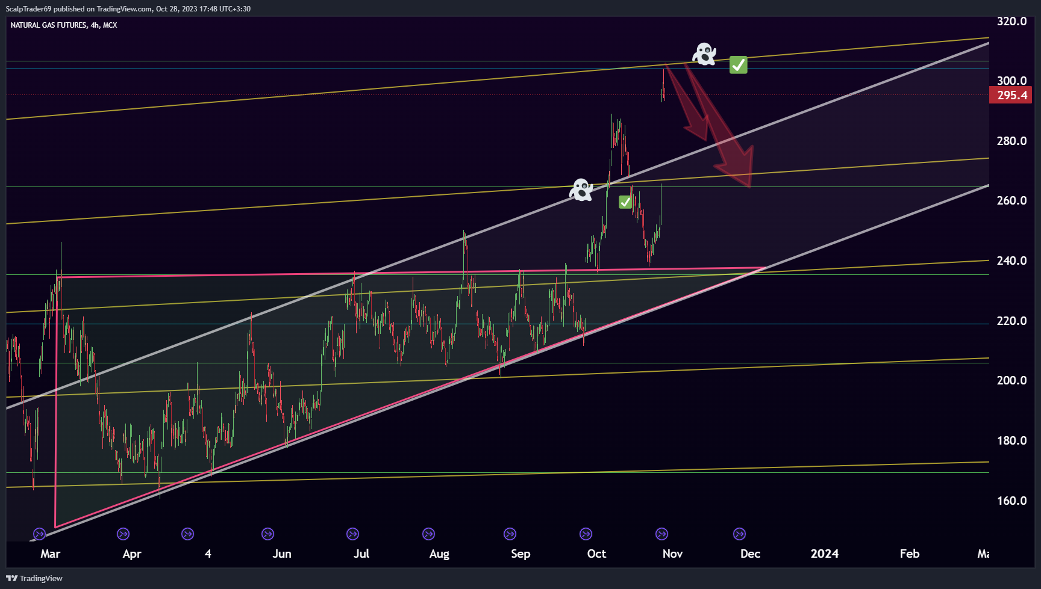Click the TradingView logo at the bottom left
Screen dimensions: 1041x589
[34, 578]
